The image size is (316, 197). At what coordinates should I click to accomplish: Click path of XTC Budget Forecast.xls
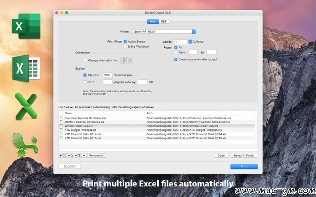[x=184, y=130]
